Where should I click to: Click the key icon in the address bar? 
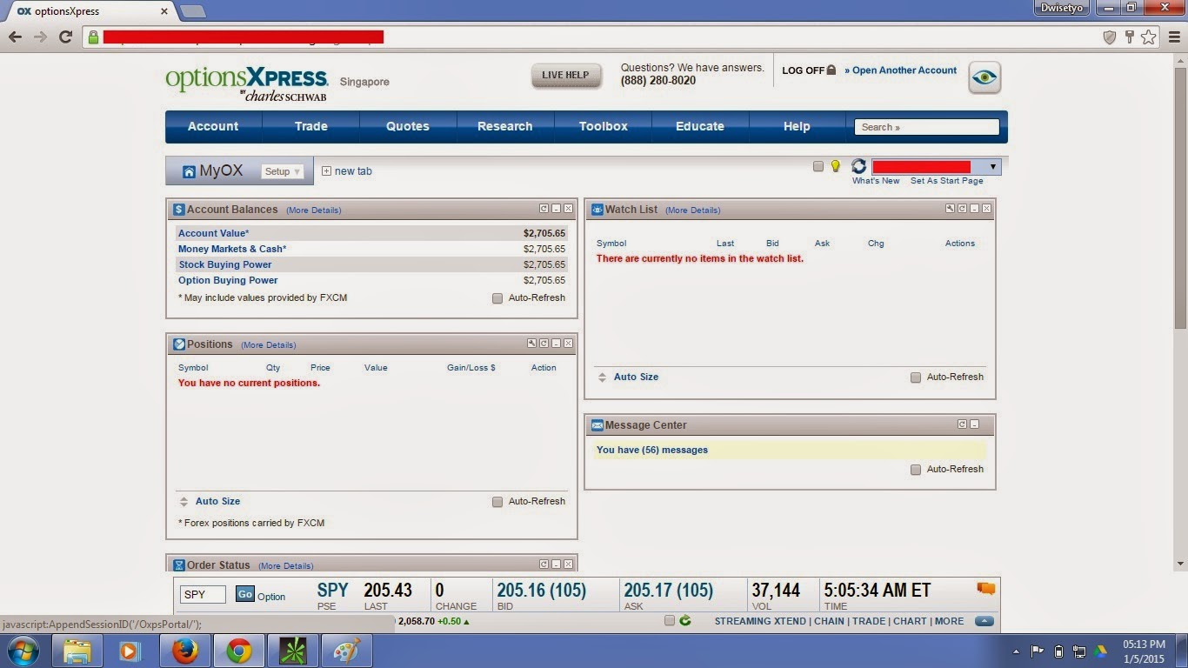(x=1130, y=37)
